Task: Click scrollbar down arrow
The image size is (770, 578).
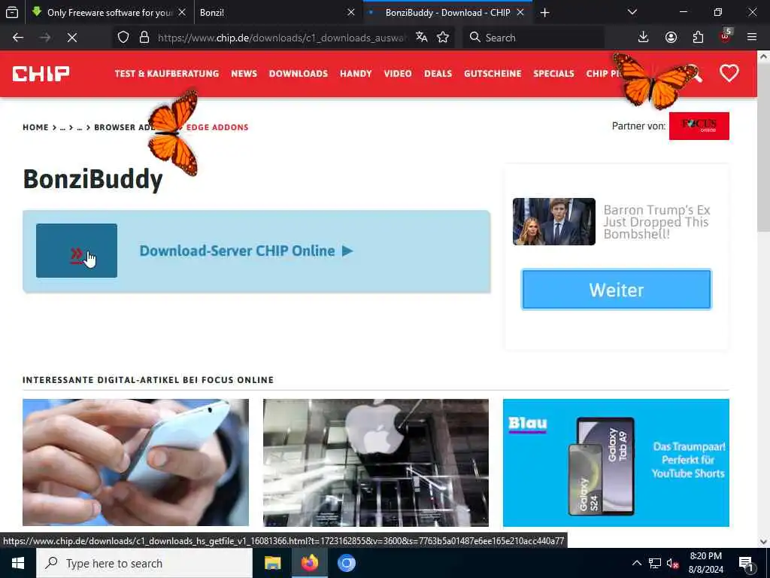Action: [x=763, y=542]
